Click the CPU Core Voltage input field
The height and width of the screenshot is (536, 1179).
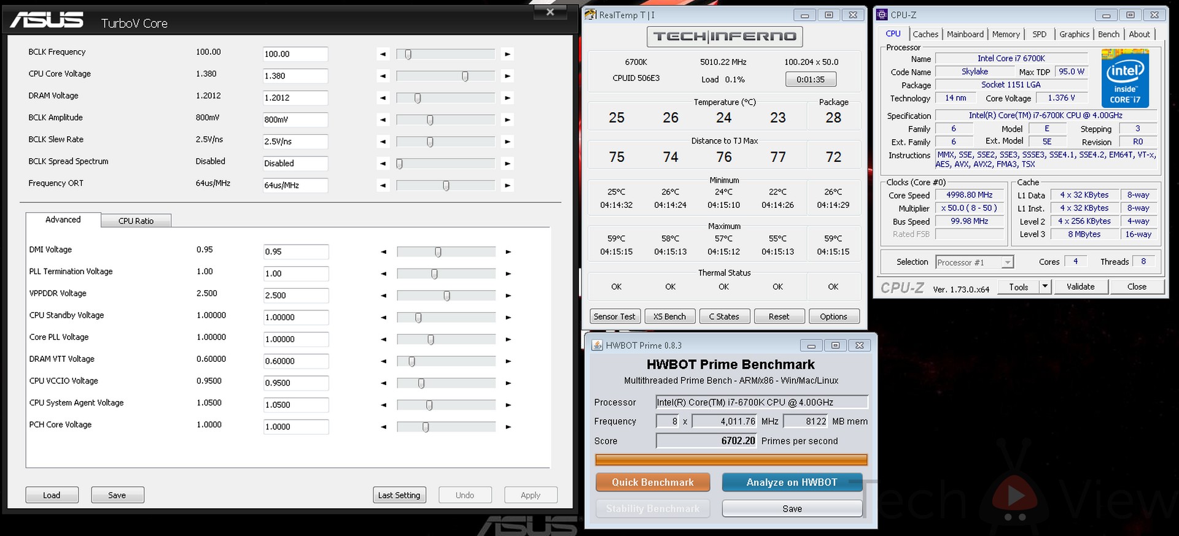click(295, 76)
